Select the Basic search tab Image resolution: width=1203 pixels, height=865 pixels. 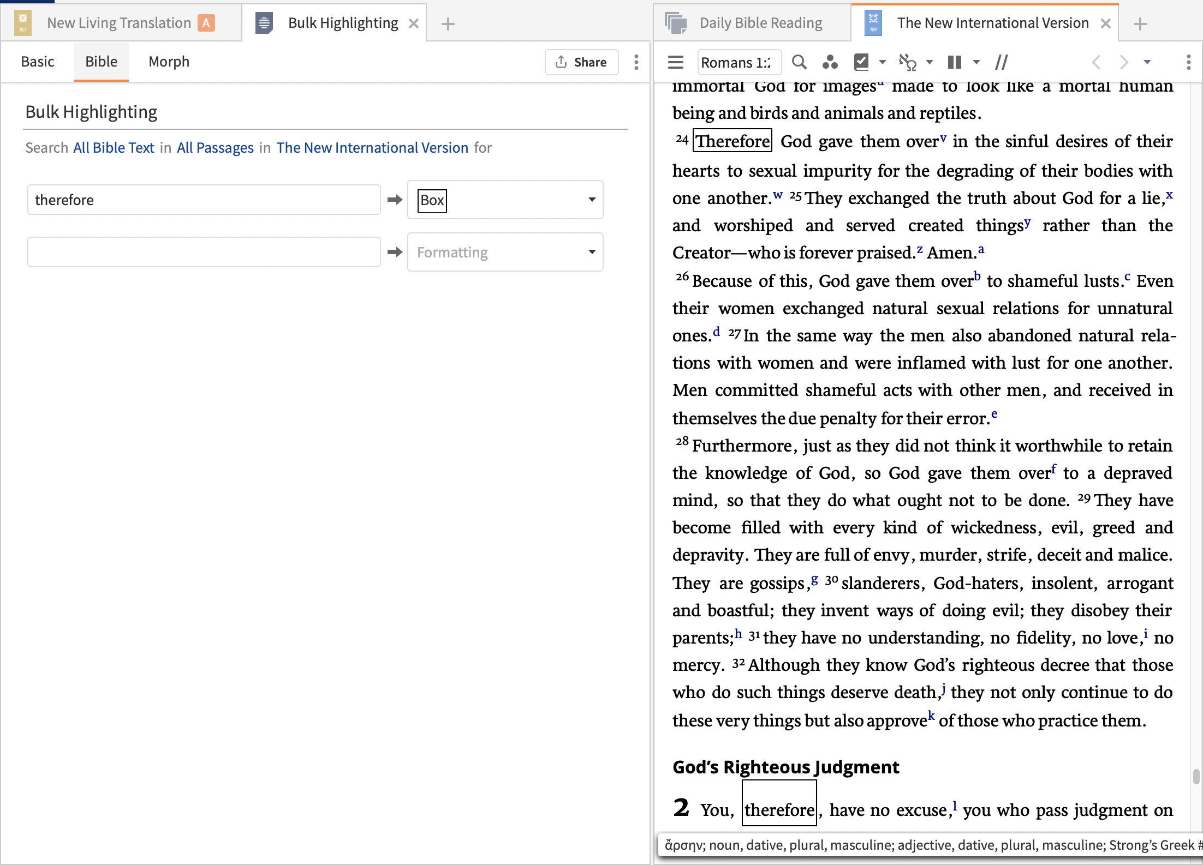coord(38,62)
